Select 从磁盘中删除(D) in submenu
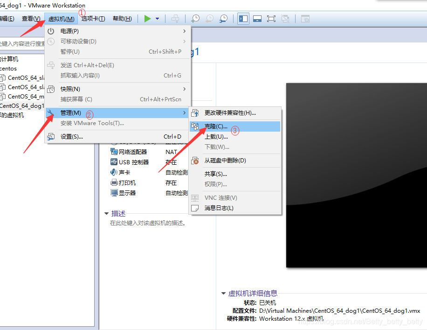The height and width of the screenshot is (330, 427). click(x=235, y=161)
